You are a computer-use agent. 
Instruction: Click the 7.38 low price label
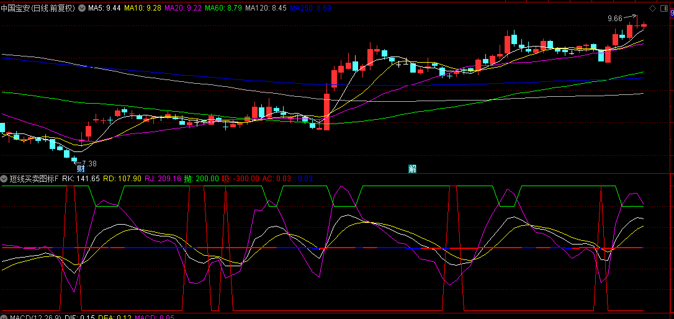(x=89, y=163)
